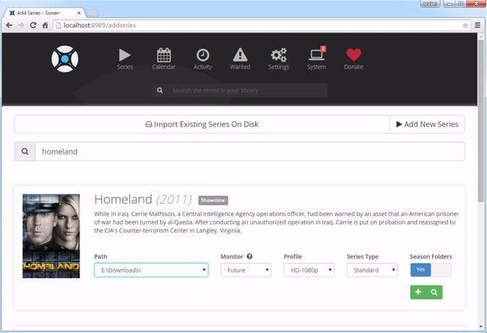Click the page vertical scrollbar thumb

click(x=481, y=121)
